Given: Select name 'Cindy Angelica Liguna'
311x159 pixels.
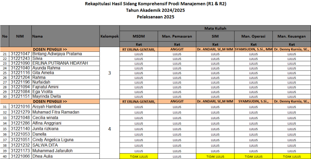Looking at the screenshot, I should tap(53, 140).
